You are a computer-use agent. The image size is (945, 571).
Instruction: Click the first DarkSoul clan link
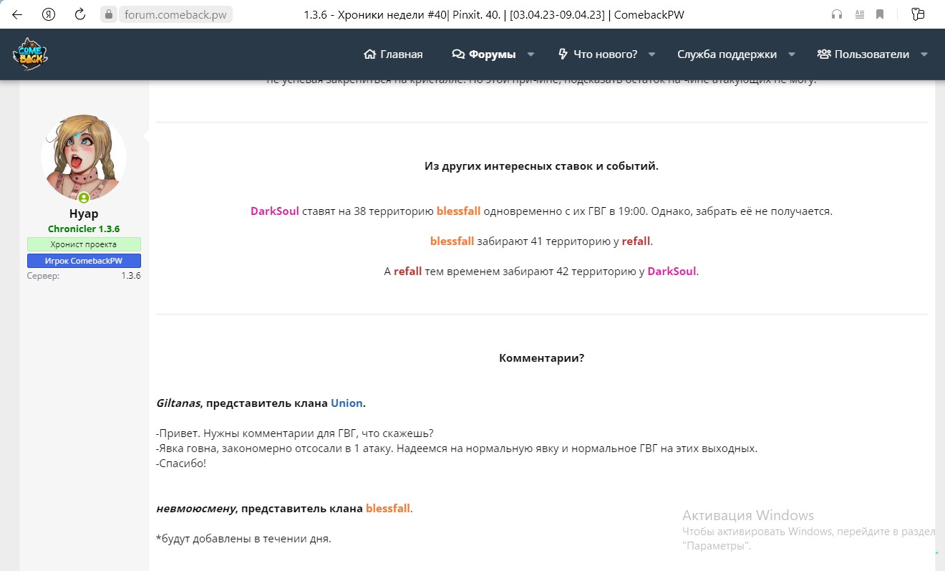[x=274, y=211]
